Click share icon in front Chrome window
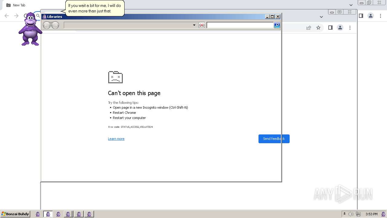387x218 pixels. [x=309, y=28]
